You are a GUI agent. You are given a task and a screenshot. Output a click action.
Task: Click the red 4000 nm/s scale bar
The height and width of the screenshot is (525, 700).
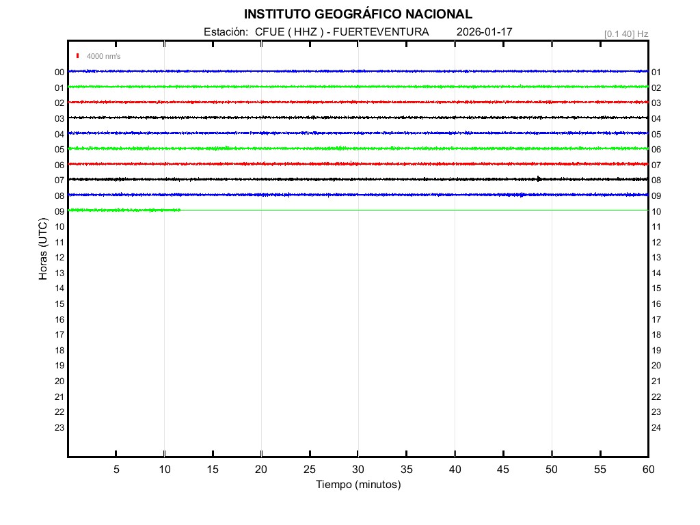pos(78,56)
